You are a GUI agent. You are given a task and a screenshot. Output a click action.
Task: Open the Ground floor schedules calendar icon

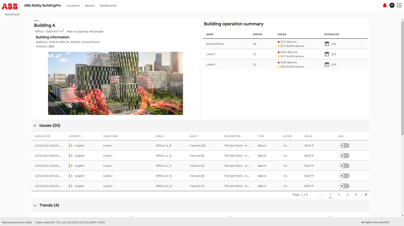[x=326, y=43]
